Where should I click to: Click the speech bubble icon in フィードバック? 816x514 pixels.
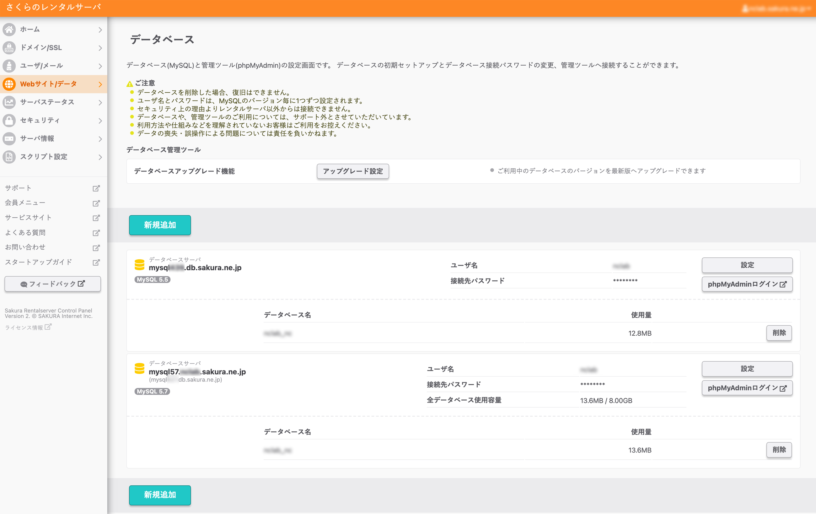tap(24, 284)
